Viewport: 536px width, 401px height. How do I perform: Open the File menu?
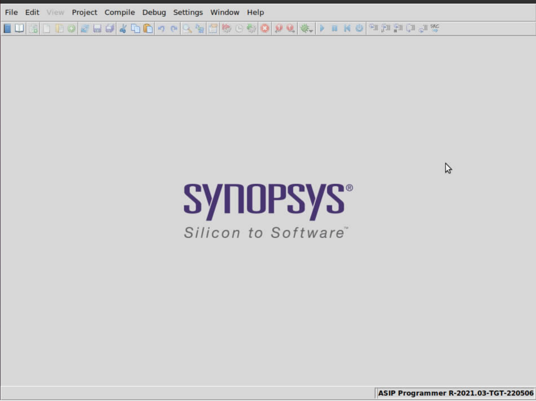[x=11, y=12]
